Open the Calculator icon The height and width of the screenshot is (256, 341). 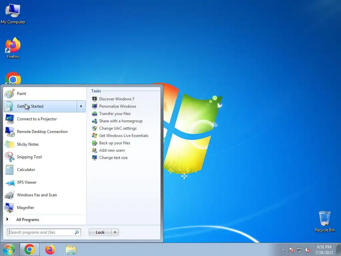pos(9,170)
